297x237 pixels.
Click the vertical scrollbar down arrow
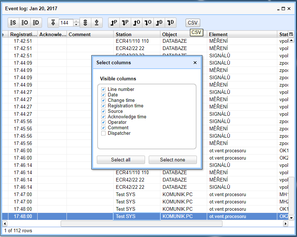coord(291,218)
